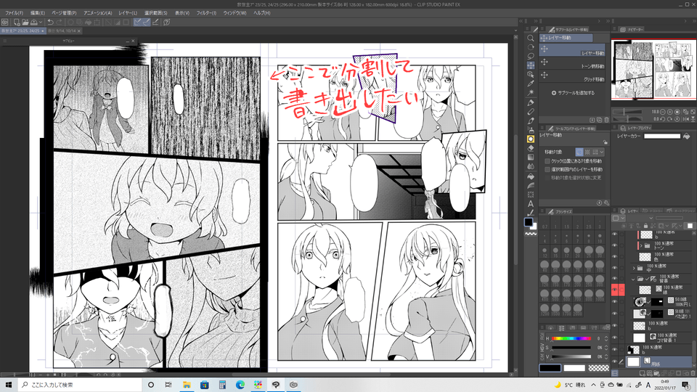This screenshot has height=392, width=697.
Task: Open the help assist question icon
Action: [x=167, y=22]
